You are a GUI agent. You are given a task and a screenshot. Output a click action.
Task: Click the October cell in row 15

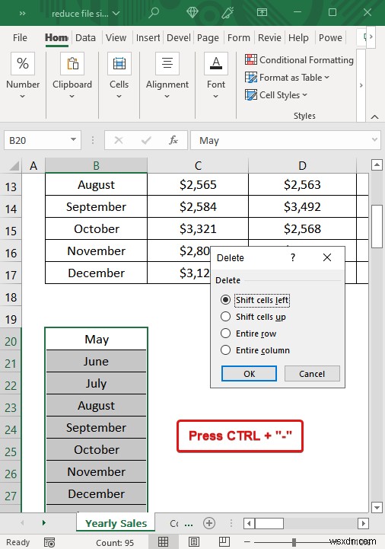[96, 228]
